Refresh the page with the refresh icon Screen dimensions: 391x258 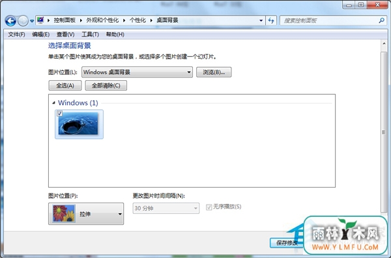click(x=271, y=20)
